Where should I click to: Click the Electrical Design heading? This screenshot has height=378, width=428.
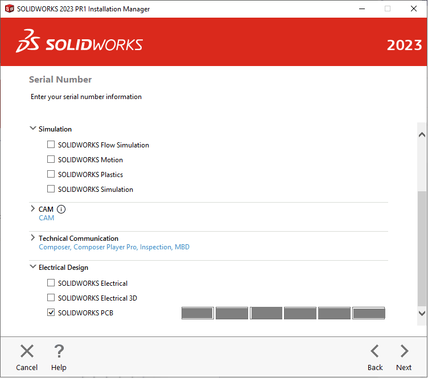[63, 268]
